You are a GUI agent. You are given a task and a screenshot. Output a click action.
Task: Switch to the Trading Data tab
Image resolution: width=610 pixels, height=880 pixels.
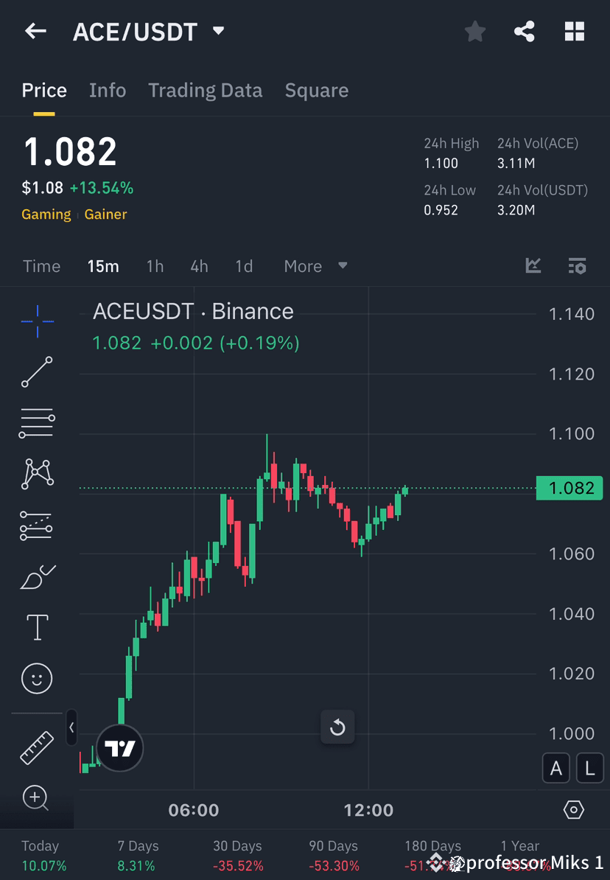point(206,90)
